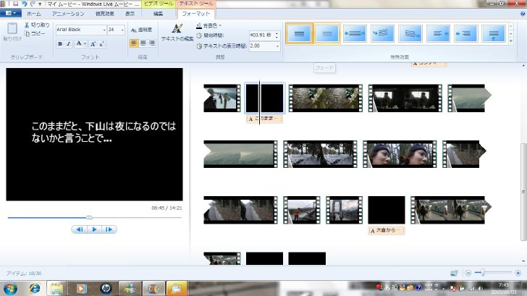This screenshot has height=296, width=527.
Task: Open the 編集 video tools tab
Action: coord(158,14)
